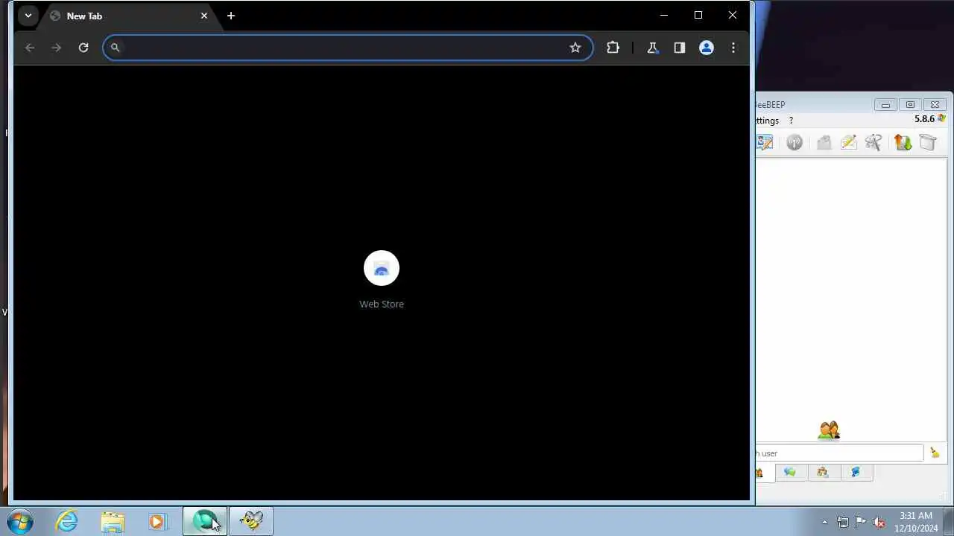Open the browser Extensions puzzle icon
The height and width of the screenshot is (536, 954).
613,48
